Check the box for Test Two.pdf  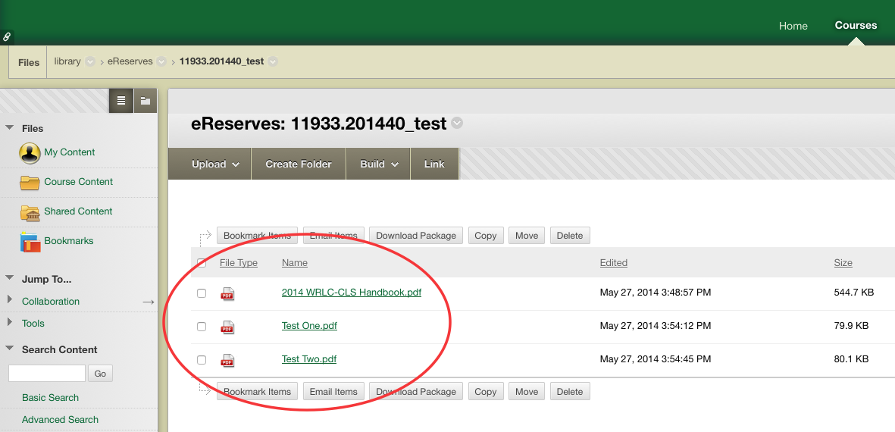point(202,360)
